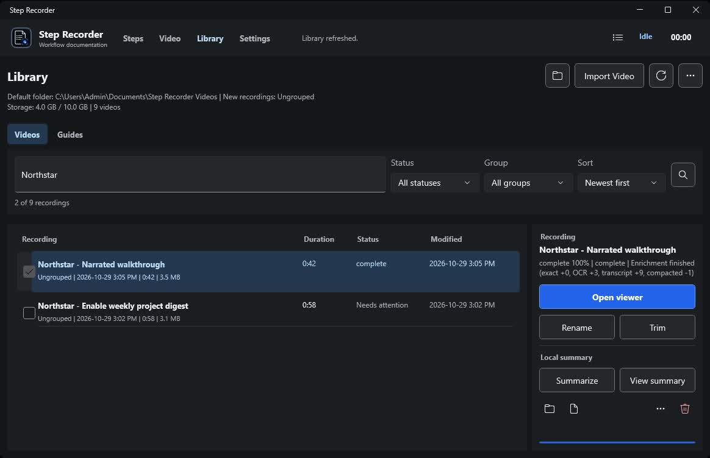Click the 2026-10-29 3:02 PM modified cell

pyautogui.click(x=462, y=305)
